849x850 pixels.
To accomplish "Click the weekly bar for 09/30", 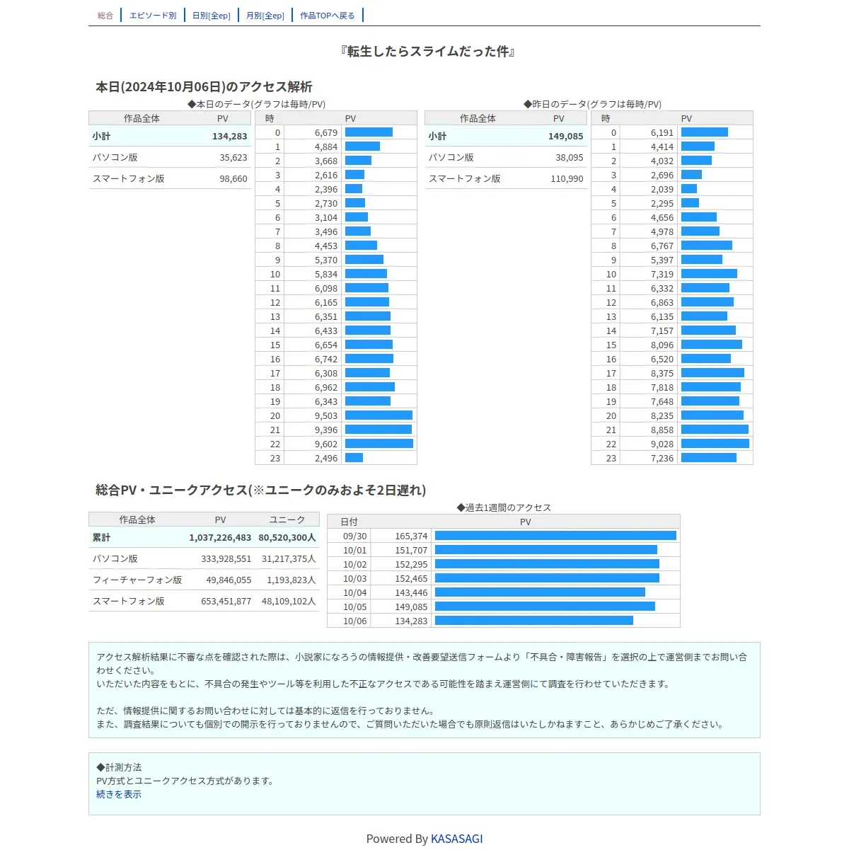I will (x=555, y=536).
